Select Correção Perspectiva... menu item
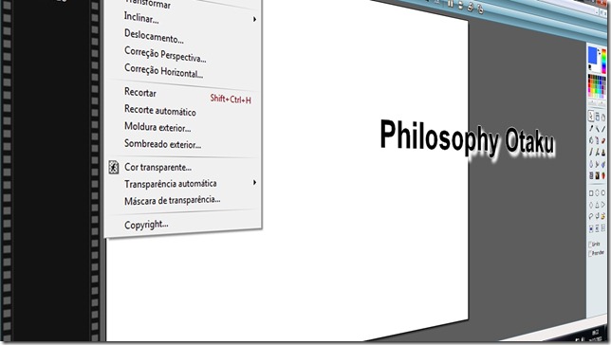The height and width of the screenshot is (345, 611). pos(165,54)
